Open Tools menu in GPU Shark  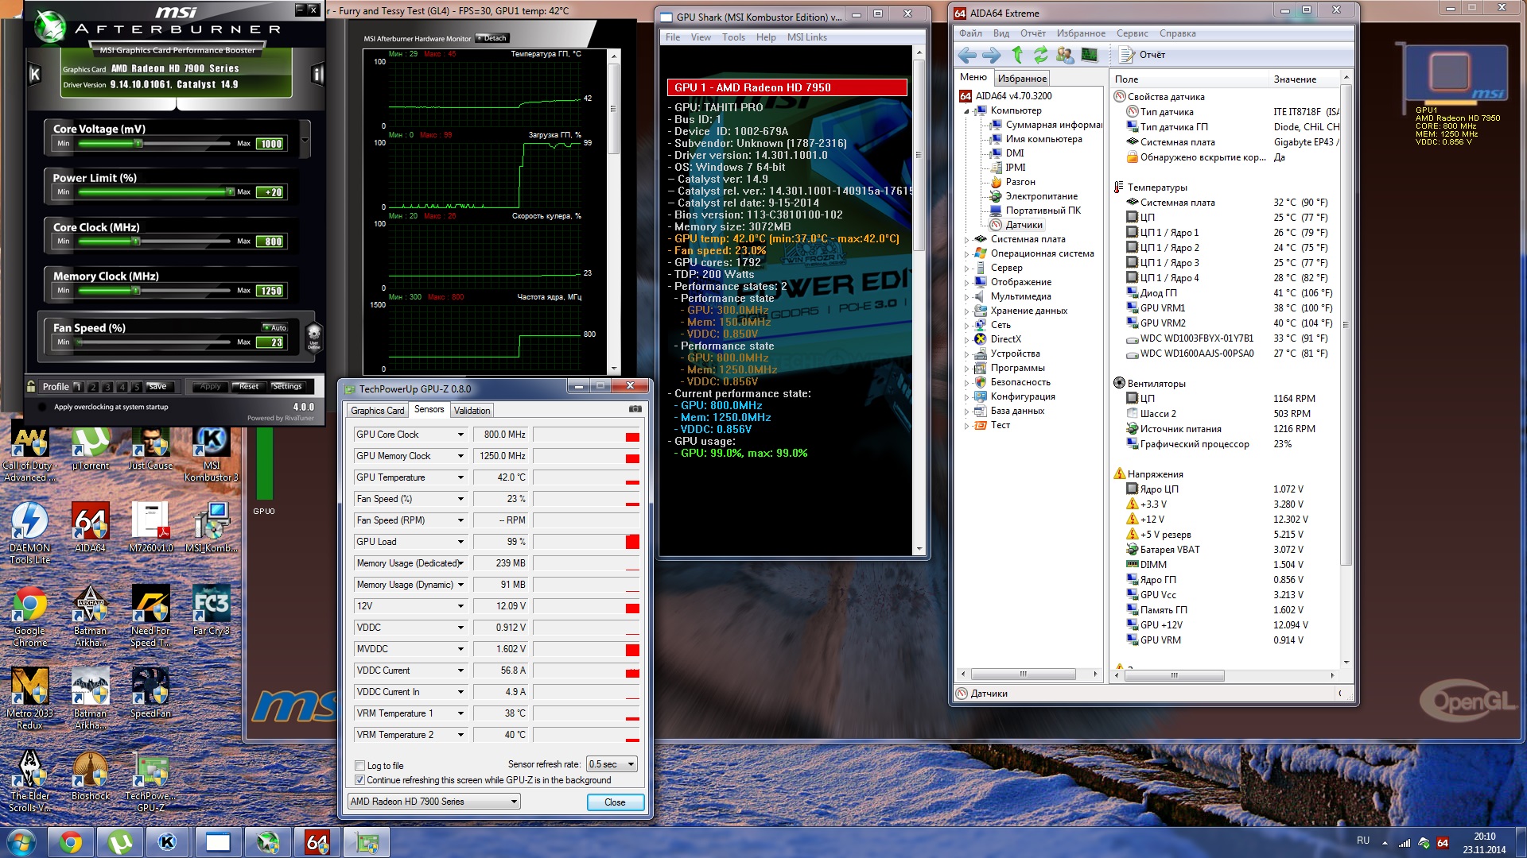tap(733, 37)
